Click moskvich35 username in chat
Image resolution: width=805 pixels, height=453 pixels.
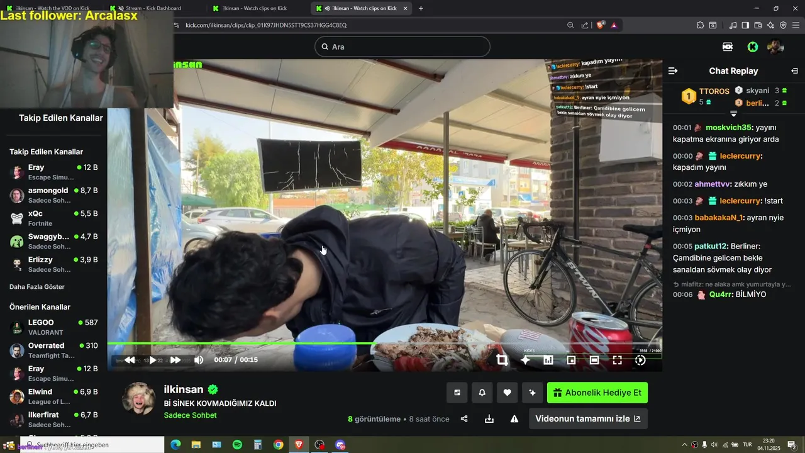pos(730,127)
